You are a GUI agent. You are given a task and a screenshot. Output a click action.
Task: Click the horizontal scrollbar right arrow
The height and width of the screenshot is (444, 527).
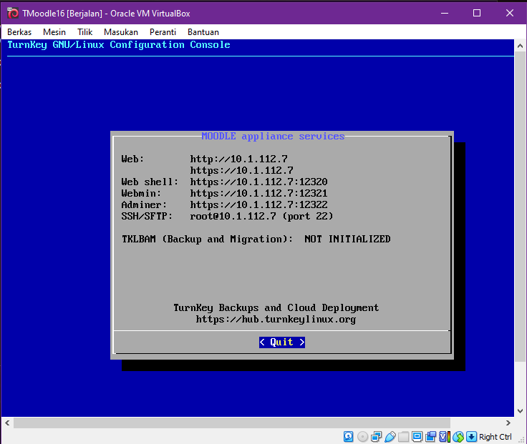pyautogui.click(x=508, y=423)
